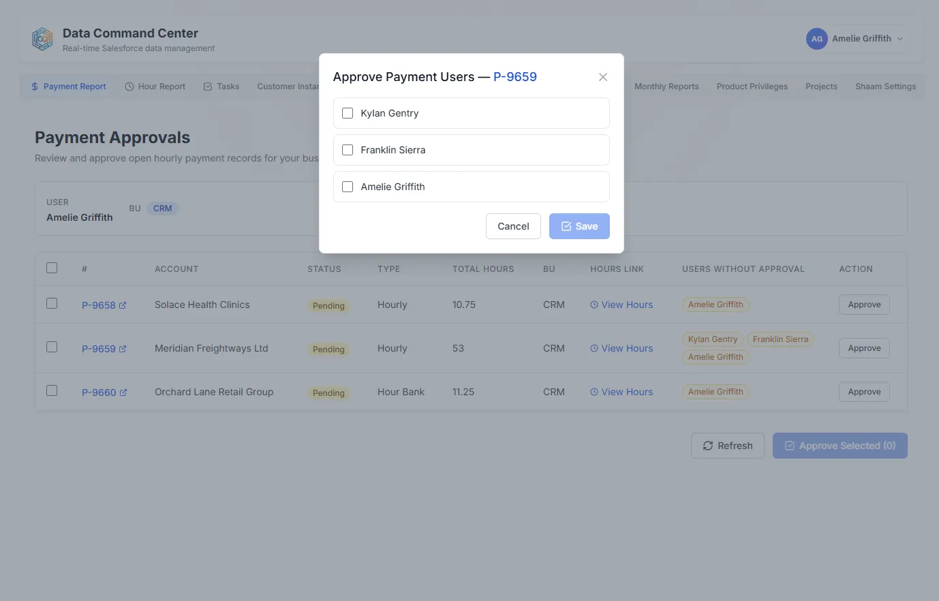Click the Franklin Sierra tag in P-9659 row
Image resolution: width=939 pixels, height=601 pixels.
(780, 339)
